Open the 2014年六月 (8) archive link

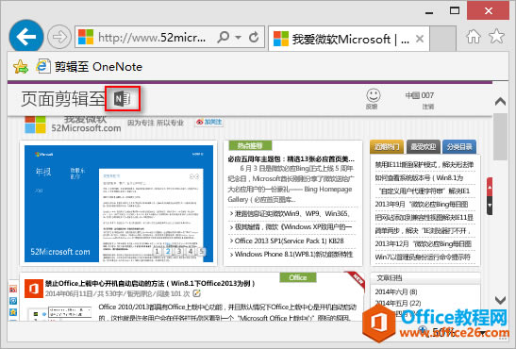(x=396, y=291)
